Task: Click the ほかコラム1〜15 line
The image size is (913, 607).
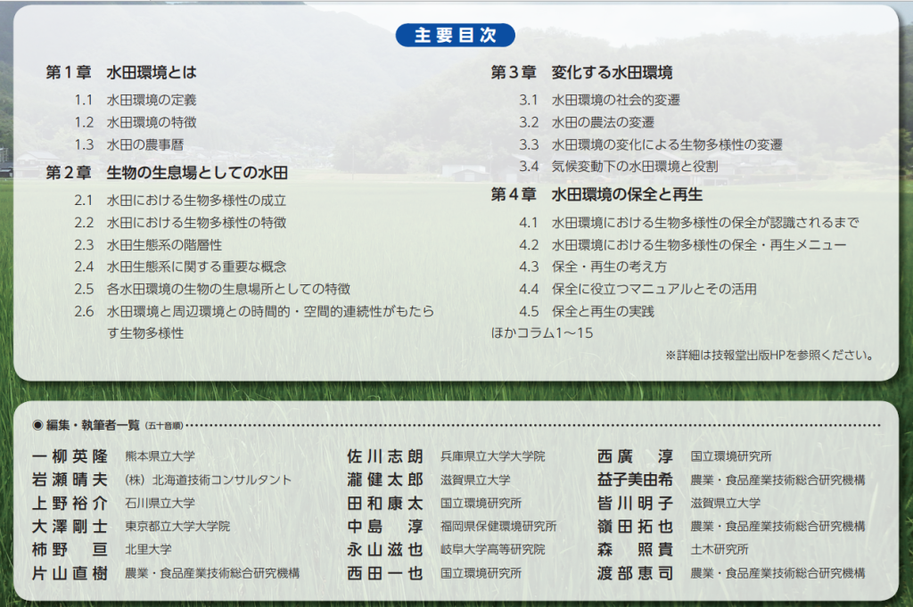Action: [542, 332]
